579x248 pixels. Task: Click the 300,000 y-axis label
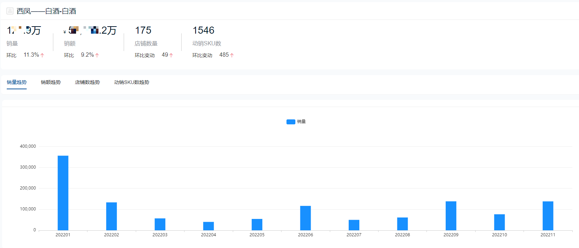(x=28, y=167)
